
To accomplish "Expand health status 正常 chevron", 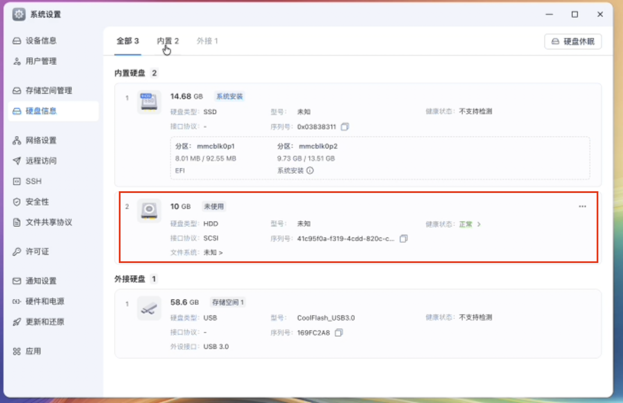I will click(479, 224).
